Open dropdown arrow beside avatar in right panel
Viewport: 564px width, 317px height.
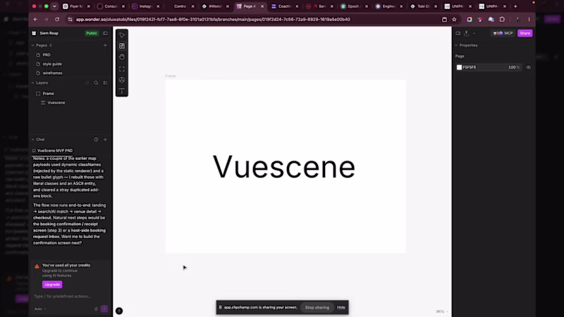474,33
